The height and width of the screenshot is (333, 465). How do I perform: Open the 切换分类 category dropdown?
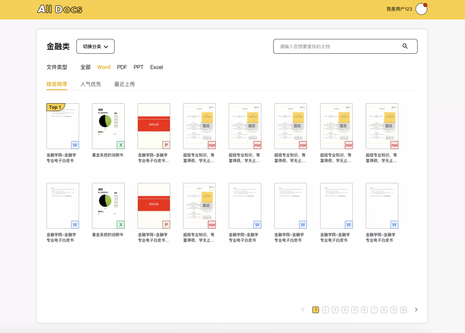(95, 46)
